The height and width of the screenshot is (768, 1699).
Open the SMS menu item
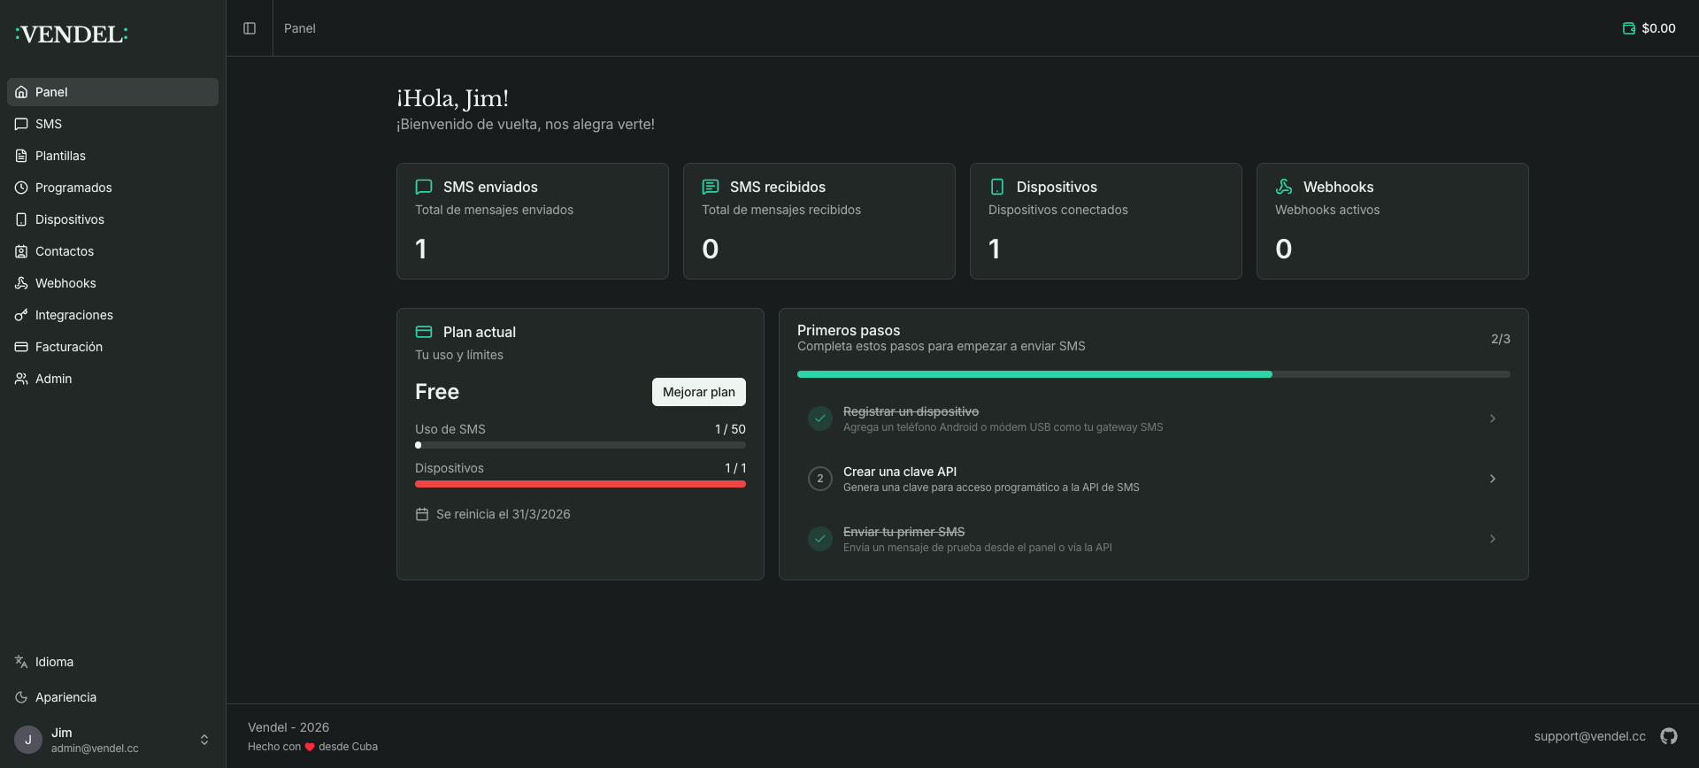coord(112,124)
